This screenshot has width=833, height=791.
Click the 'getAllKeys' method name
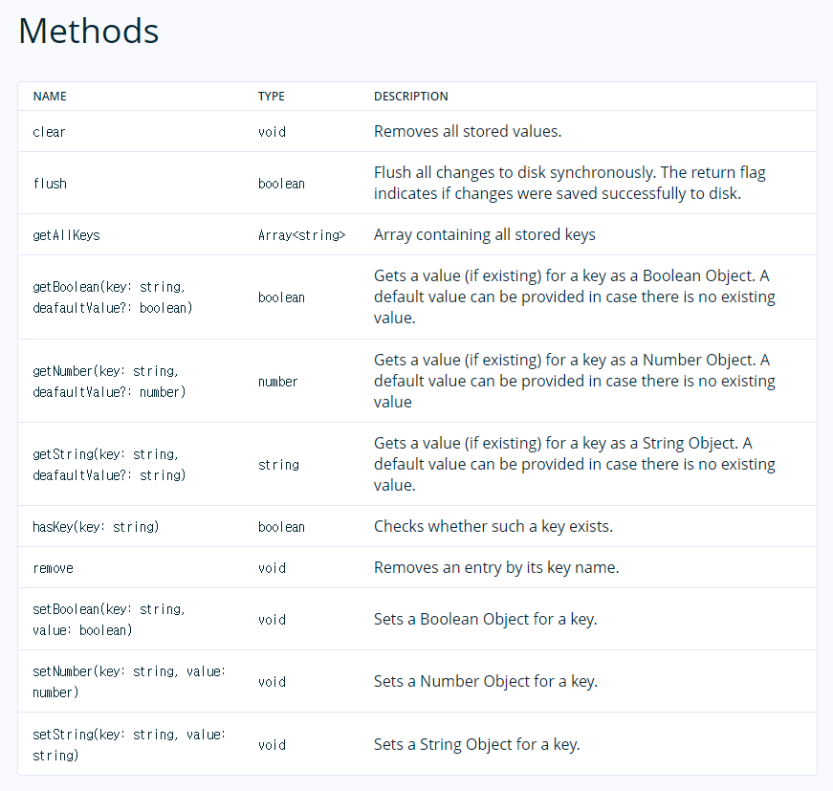(x=66, y=234)
